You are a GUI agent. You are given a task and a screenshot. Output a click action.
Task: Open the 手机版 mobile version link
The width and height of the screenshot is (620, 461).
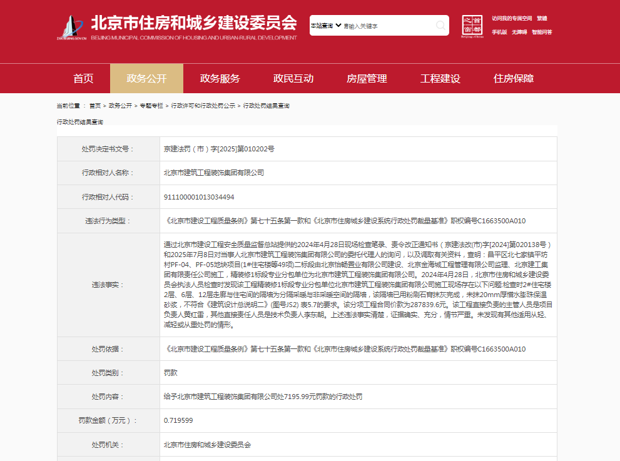tap(499, 32)
